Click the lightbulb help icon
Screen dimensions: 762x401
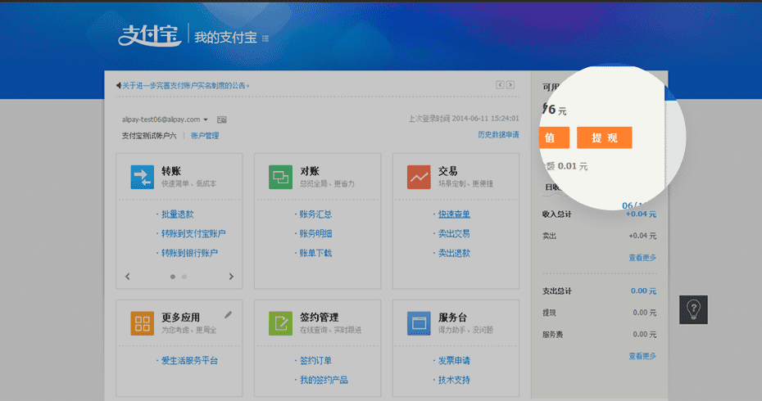click(x=693, y=309)
